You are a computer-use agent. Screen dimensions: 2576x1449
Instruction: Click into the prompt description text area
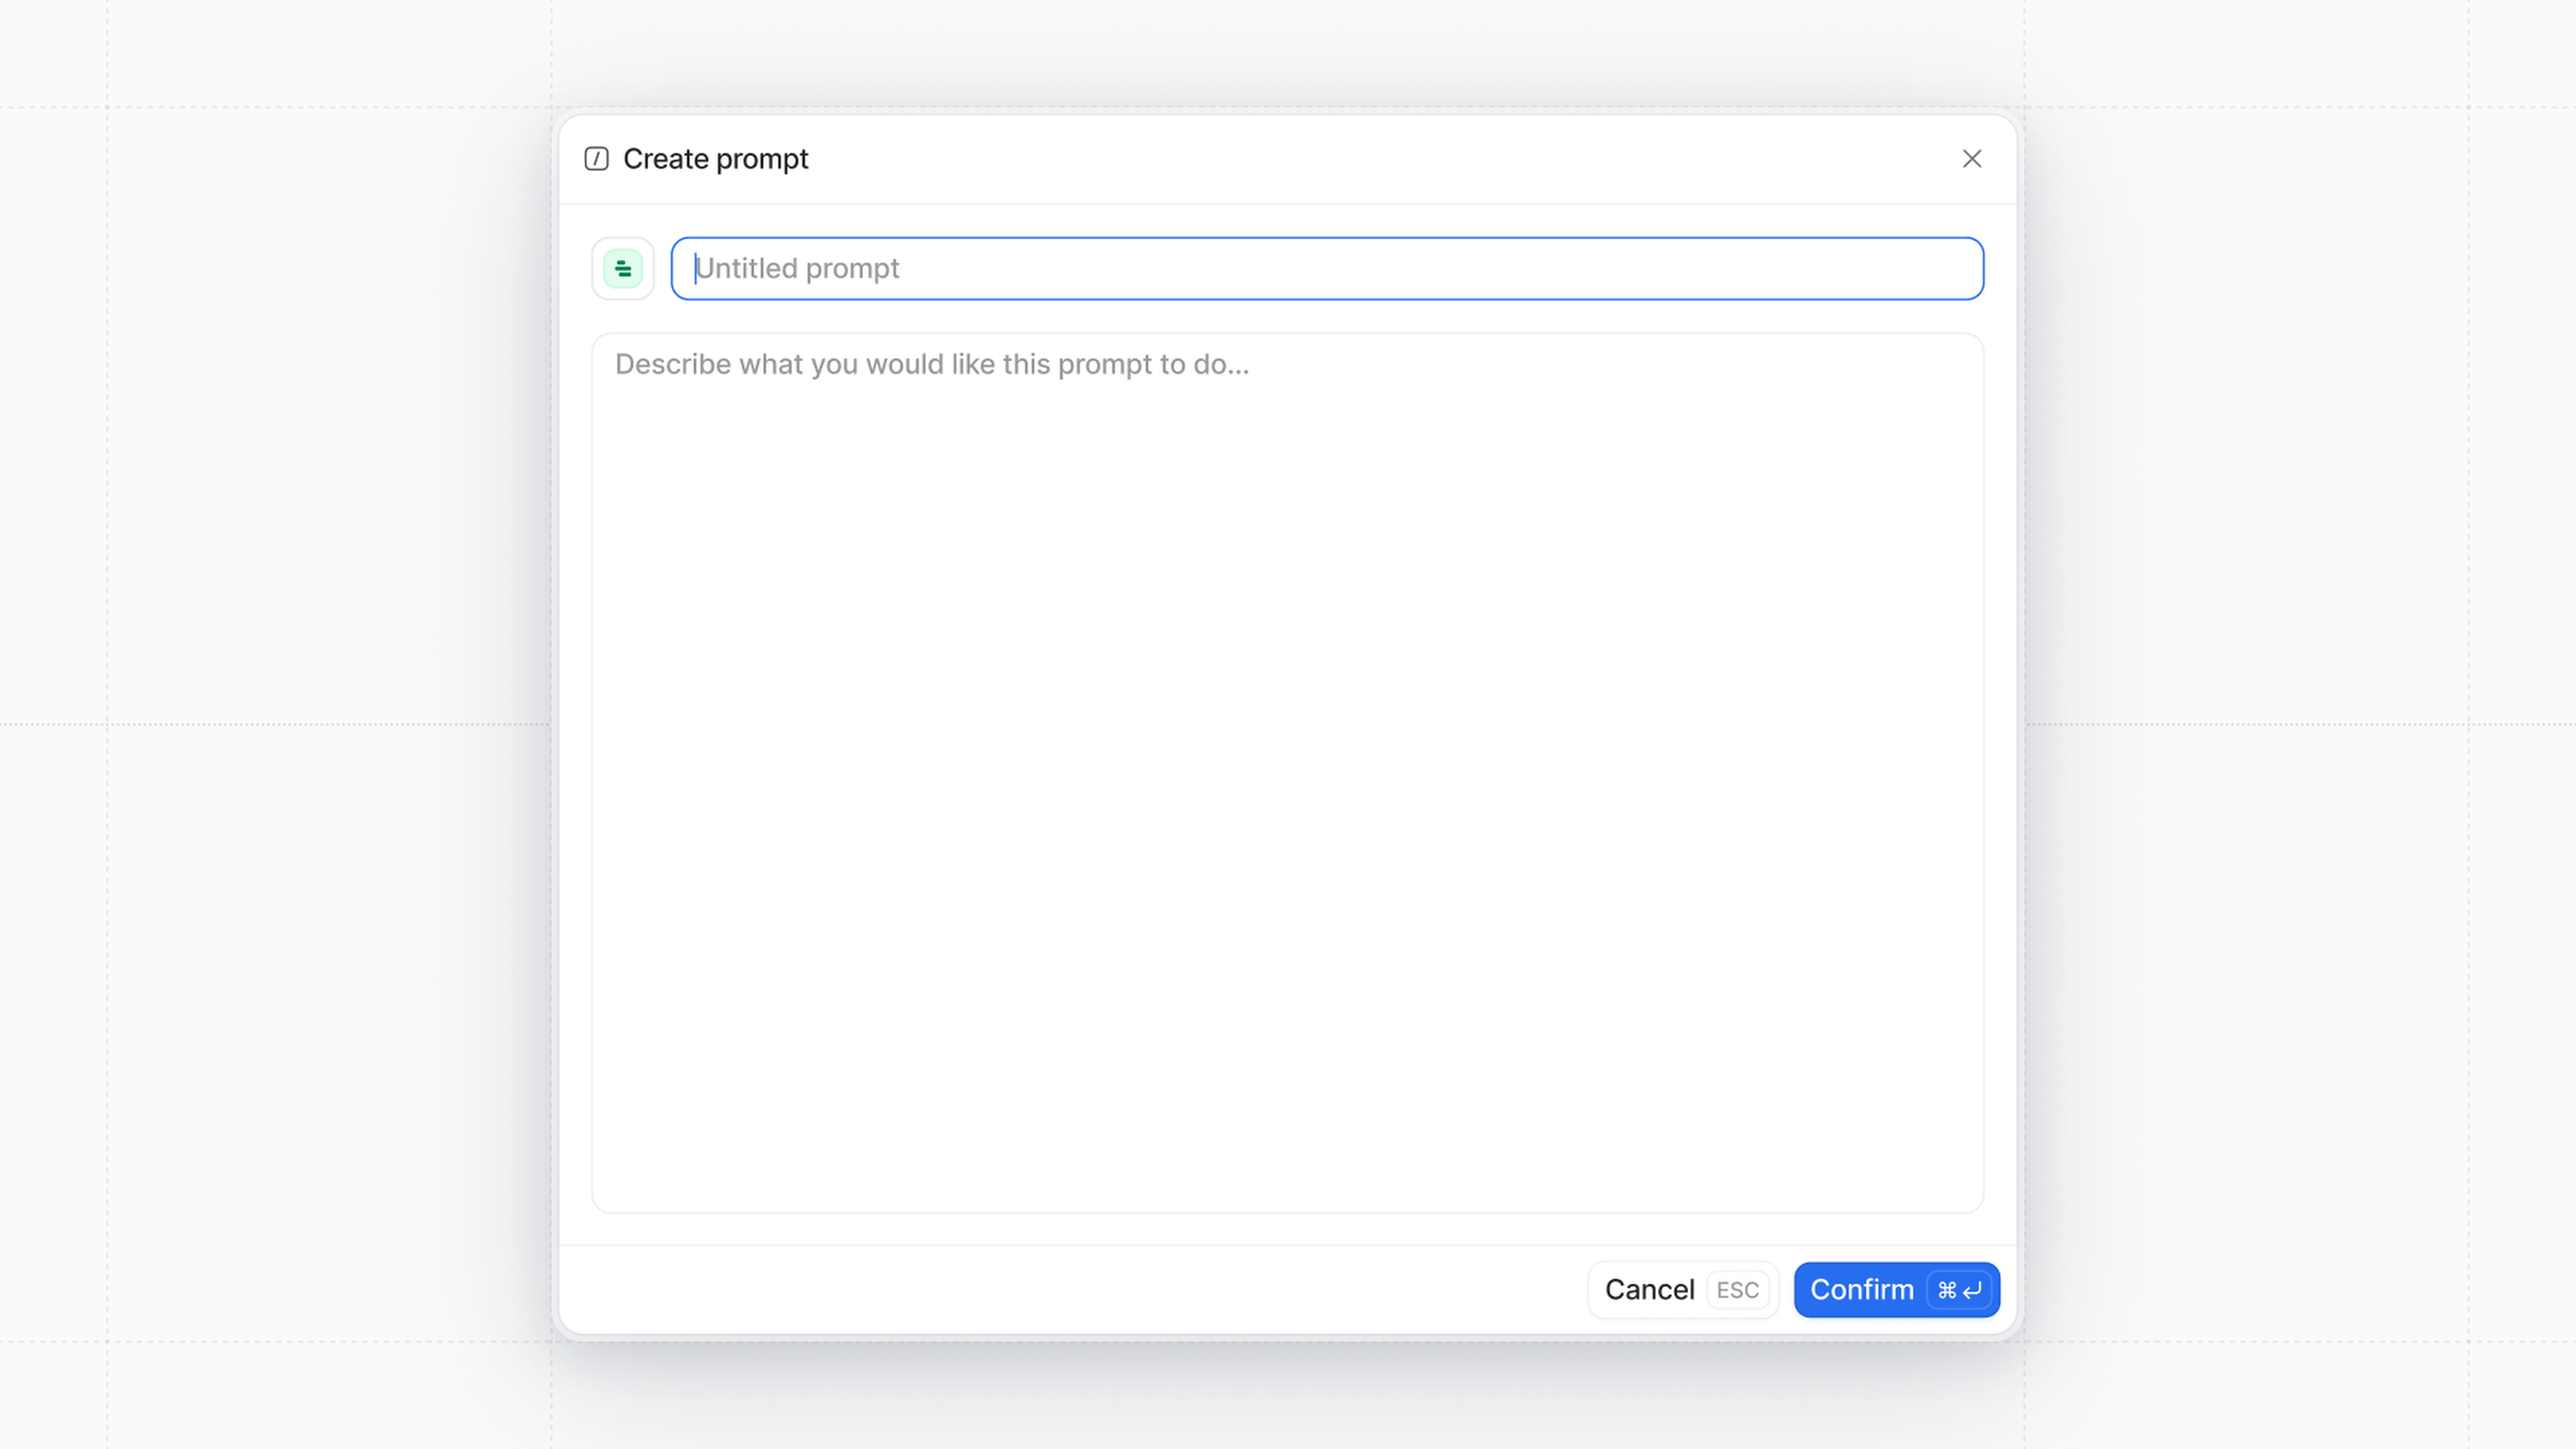(x=1287, y=700)
